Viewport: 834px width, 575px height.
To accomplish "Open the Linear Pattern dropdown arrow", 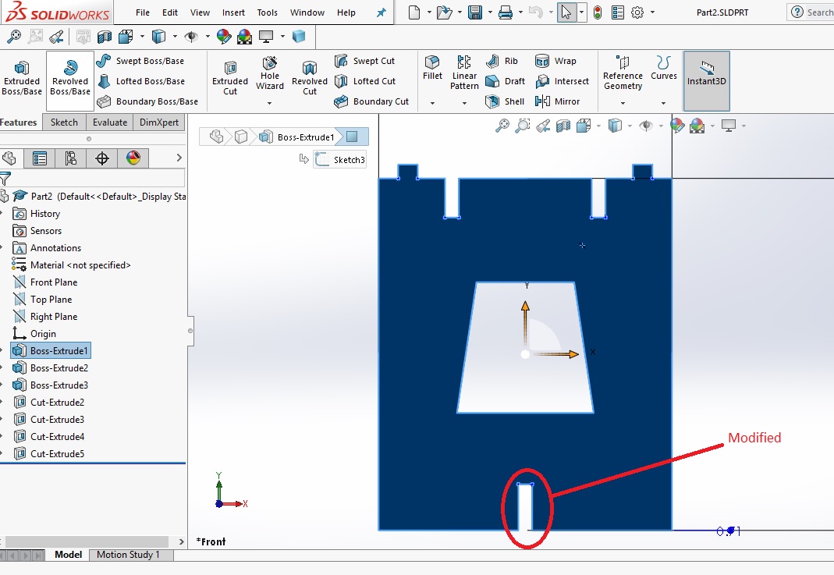I will [464, 103].
